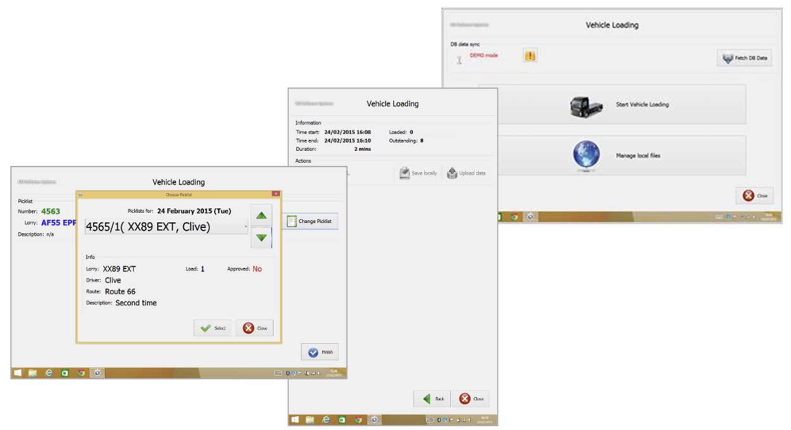Click the Windows Start button in the middle window's taskbar
This screenshot has height=430, width=791.
[x=294, y=419]
